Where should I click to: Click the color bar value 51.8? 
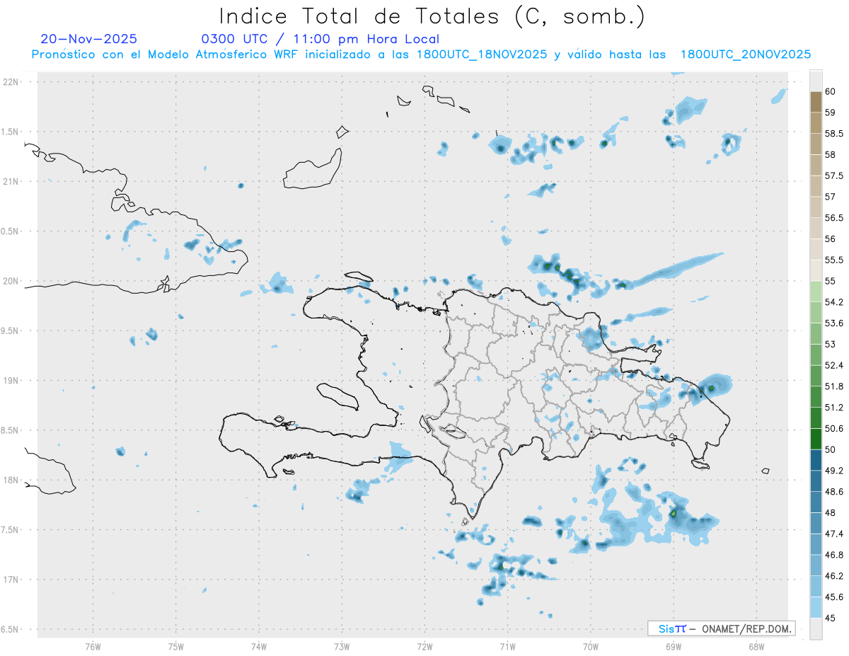coord(833,386)
